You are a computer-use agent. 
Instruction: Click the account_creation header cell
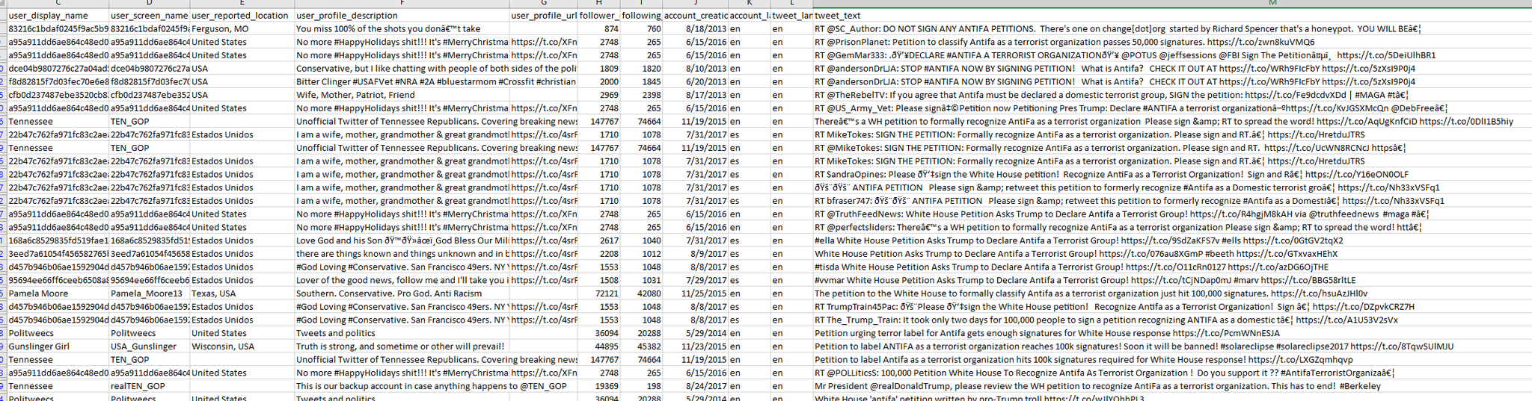coord(695,16)
